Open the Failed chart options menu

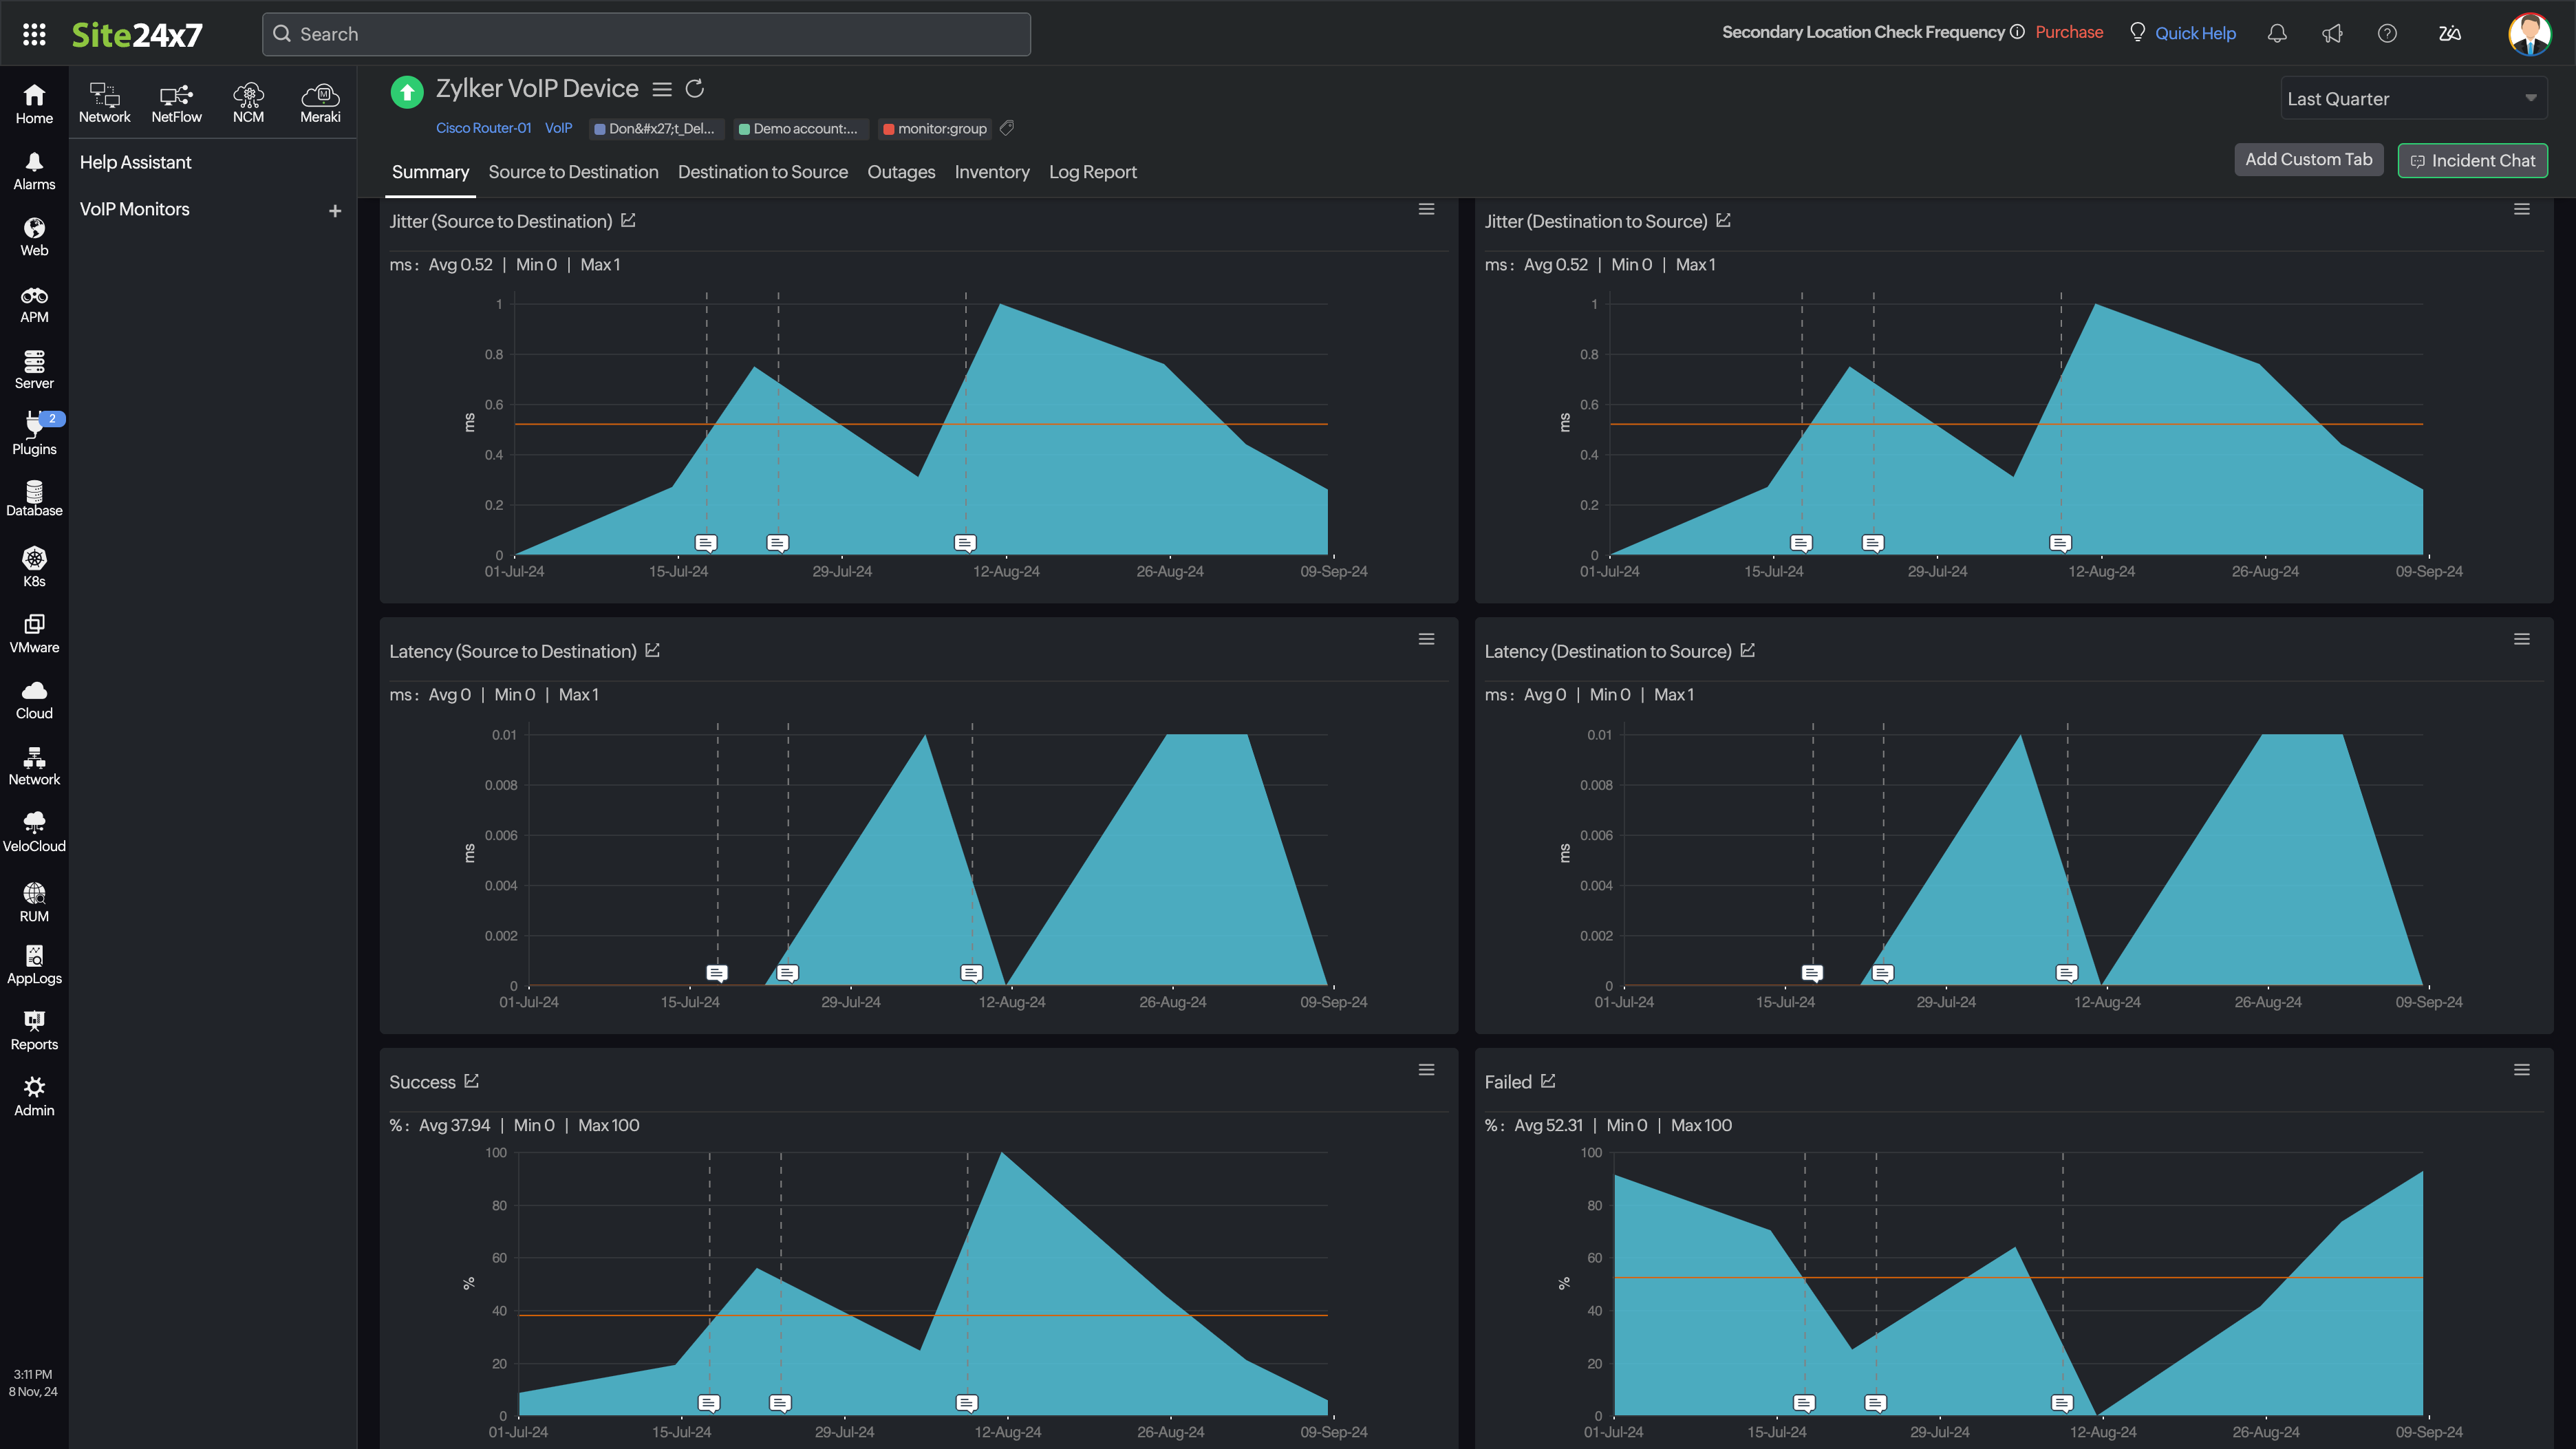pos(2521,1070)
